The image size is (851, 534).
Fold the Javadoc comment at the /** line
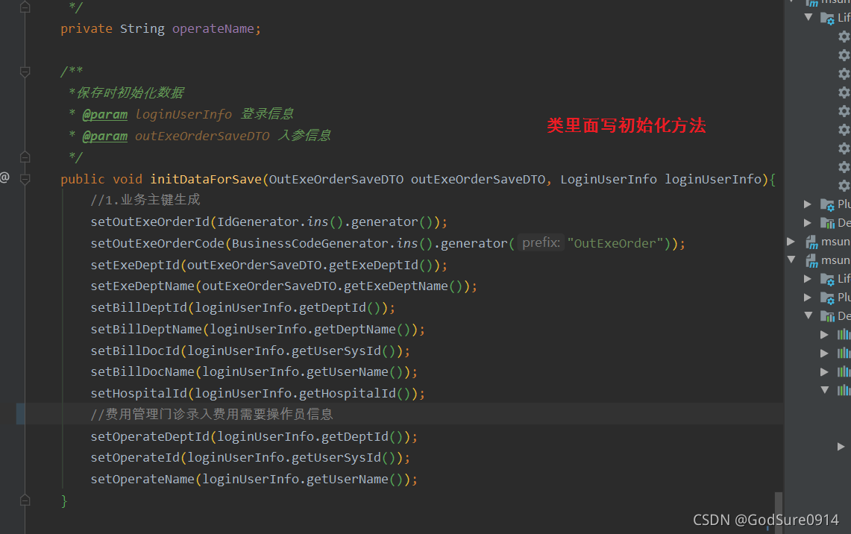tap(25, 72)
